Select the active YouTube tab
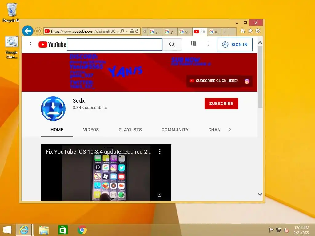The height and width of the screenshot is (236, 315). click(197, 32)
